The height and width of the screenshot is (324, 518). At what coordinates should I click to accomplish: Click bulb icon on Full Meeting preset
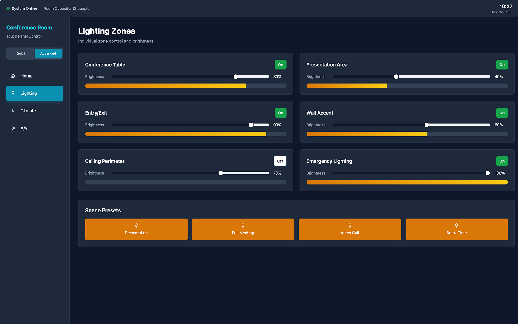(243, 226)
